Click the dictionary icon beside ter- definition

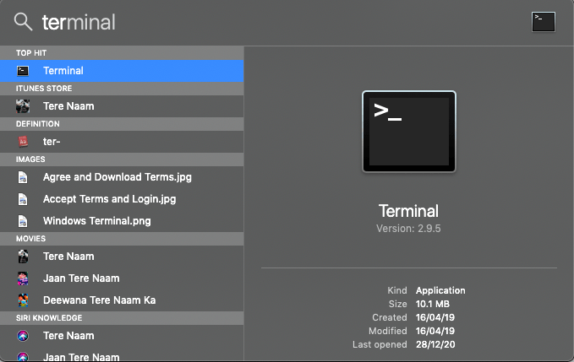[24, 142]
